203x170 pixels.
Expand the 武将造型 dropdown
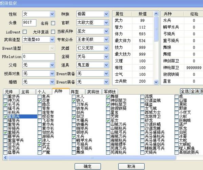(52, 39)
